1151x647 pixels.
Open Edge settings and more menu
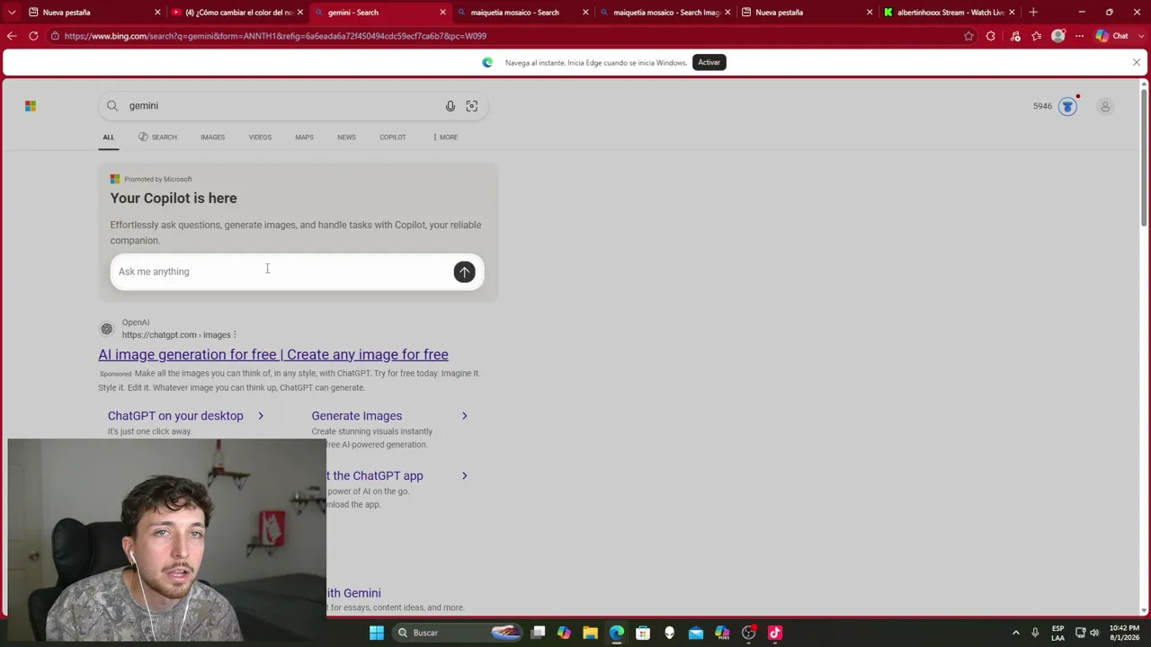[1080, 36]
